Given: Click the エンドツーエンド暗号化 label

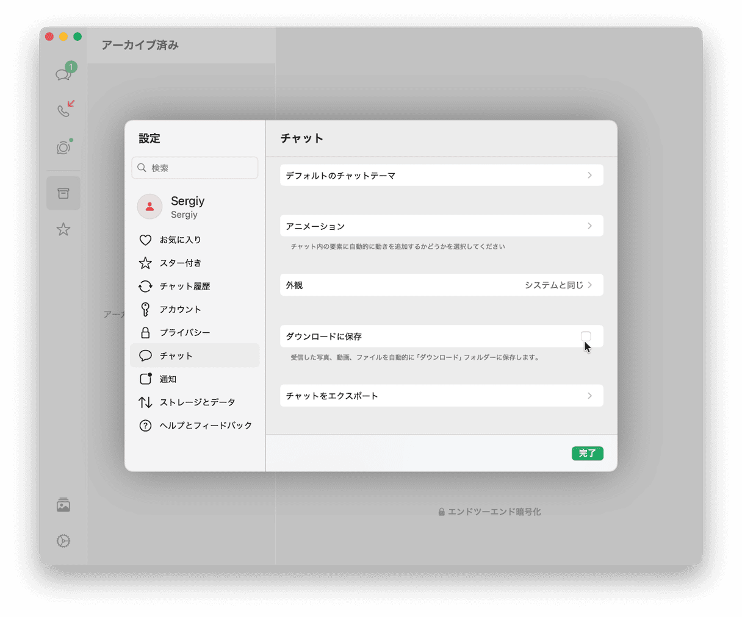Looking at the screenshot, I should pos(494,512).
